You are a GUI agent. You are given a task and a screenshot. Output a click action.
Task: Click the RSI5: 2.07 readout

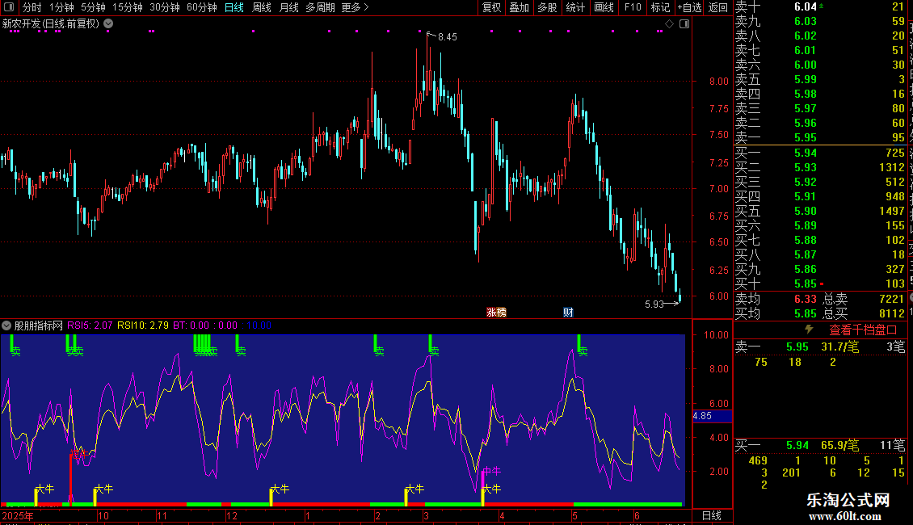point(90,325)
